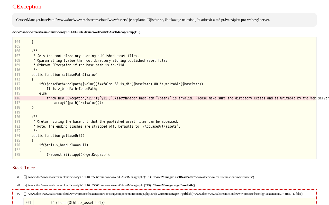Click code line with isset assetsUrl
Image resolution: width=329 pixels, height=205 pixels.
78,203
